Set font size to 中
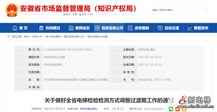The width and height of the screenshot is (217, 112). click(x=118, y=109)
